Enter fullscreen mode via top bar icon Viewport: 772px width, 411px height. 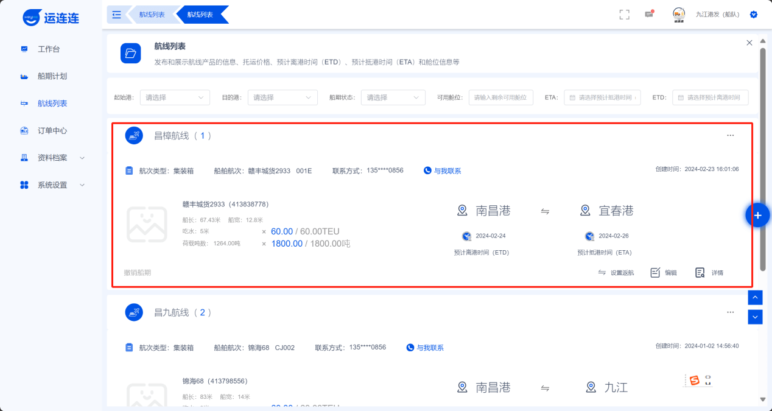(x=624, y=15)
